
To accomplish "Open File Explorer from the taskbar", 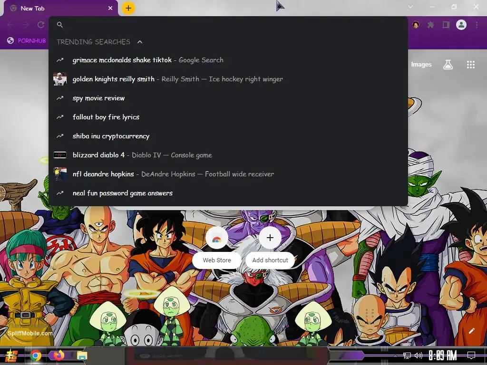I will click(82, 355).
